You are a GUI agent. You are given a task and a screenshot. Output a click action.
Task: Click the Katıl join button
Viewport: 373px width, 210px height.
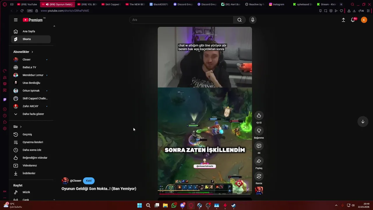tap(89, 181)
